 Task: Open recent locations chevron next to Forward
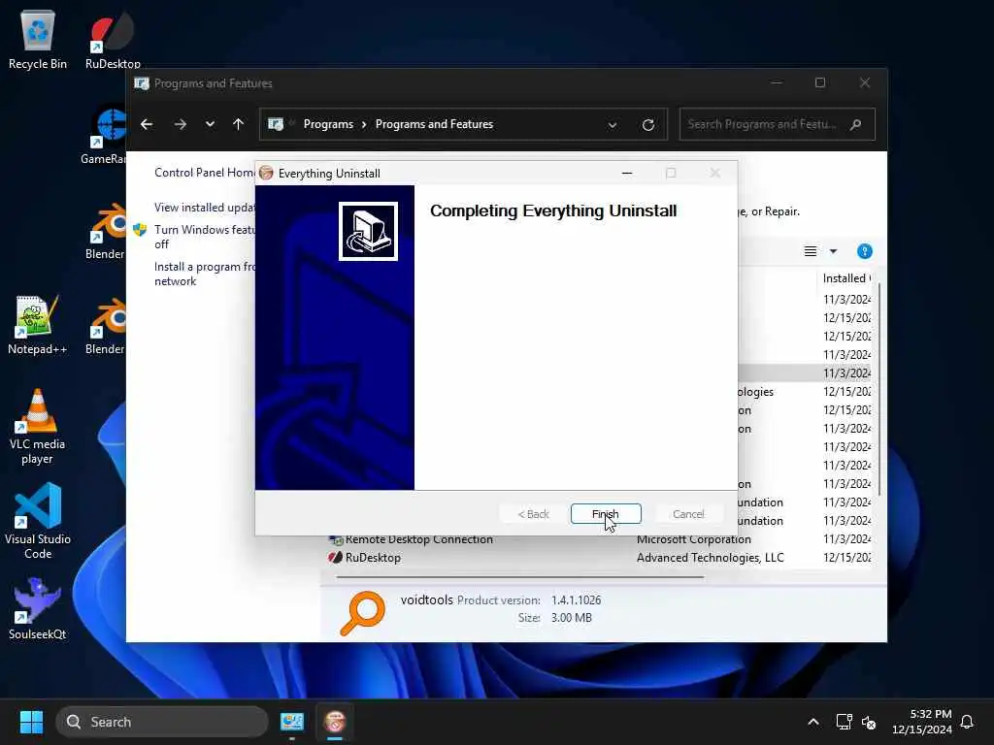[210, 124]
